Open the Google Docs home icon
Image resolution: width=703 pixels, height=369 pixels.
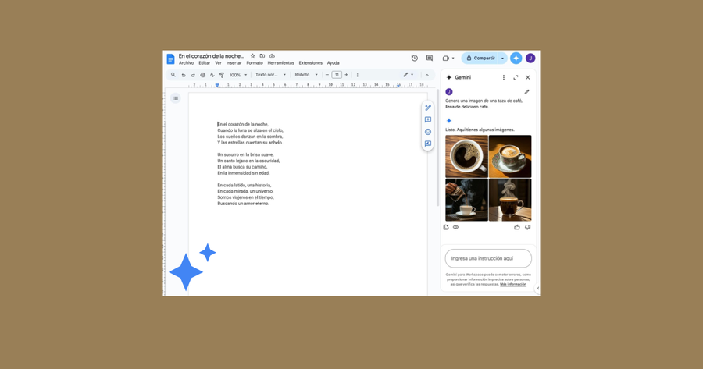click(x=171, y=59)
